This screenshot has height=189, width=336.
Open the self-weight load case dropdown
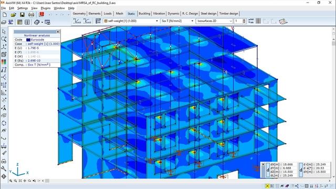[131, 21]
